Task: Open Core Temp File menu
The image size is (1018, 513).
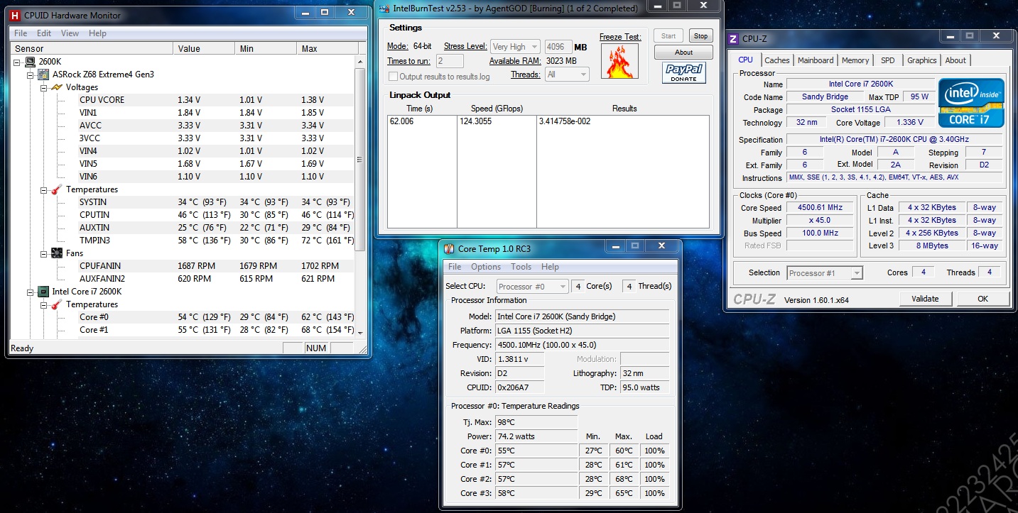Action: (455, 267)
